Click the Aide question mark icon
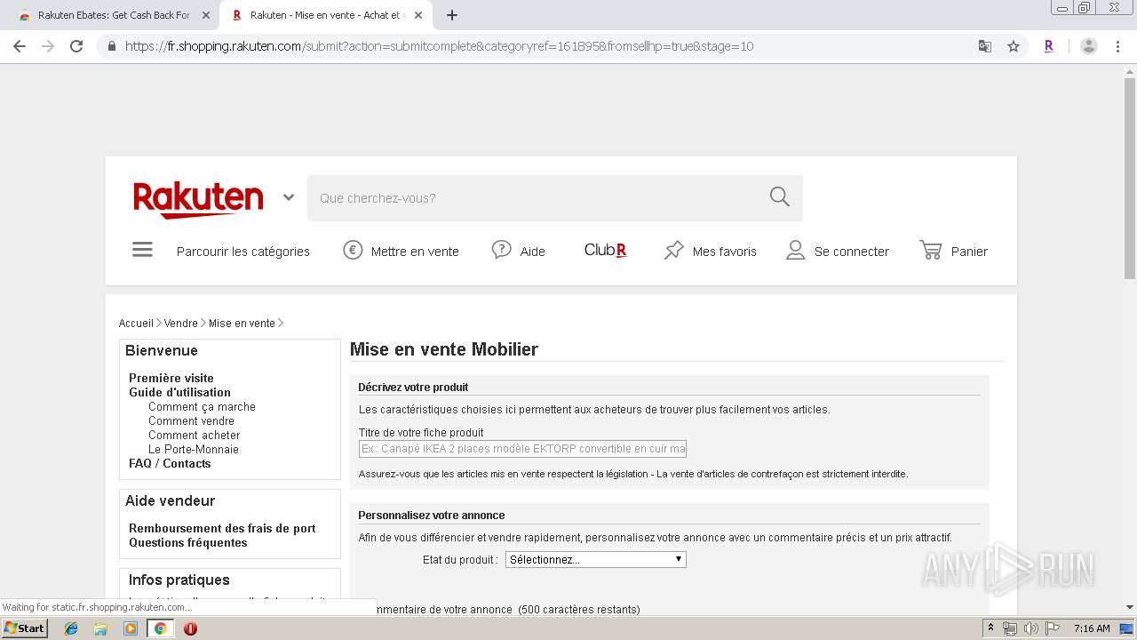 point(502,250)
